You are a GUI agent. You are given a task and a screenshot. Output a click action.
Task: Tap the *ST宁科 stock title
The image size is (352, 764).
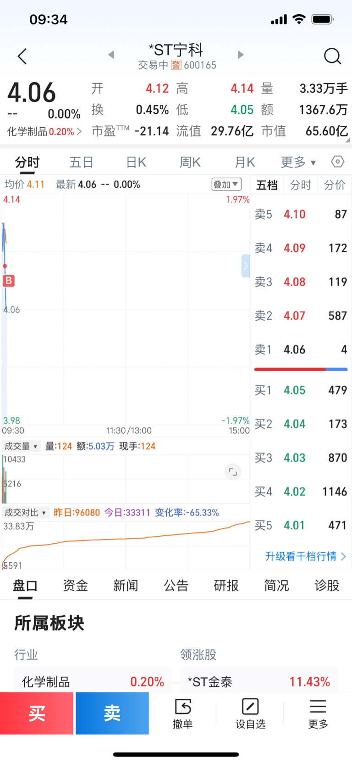tap(176, 50)
